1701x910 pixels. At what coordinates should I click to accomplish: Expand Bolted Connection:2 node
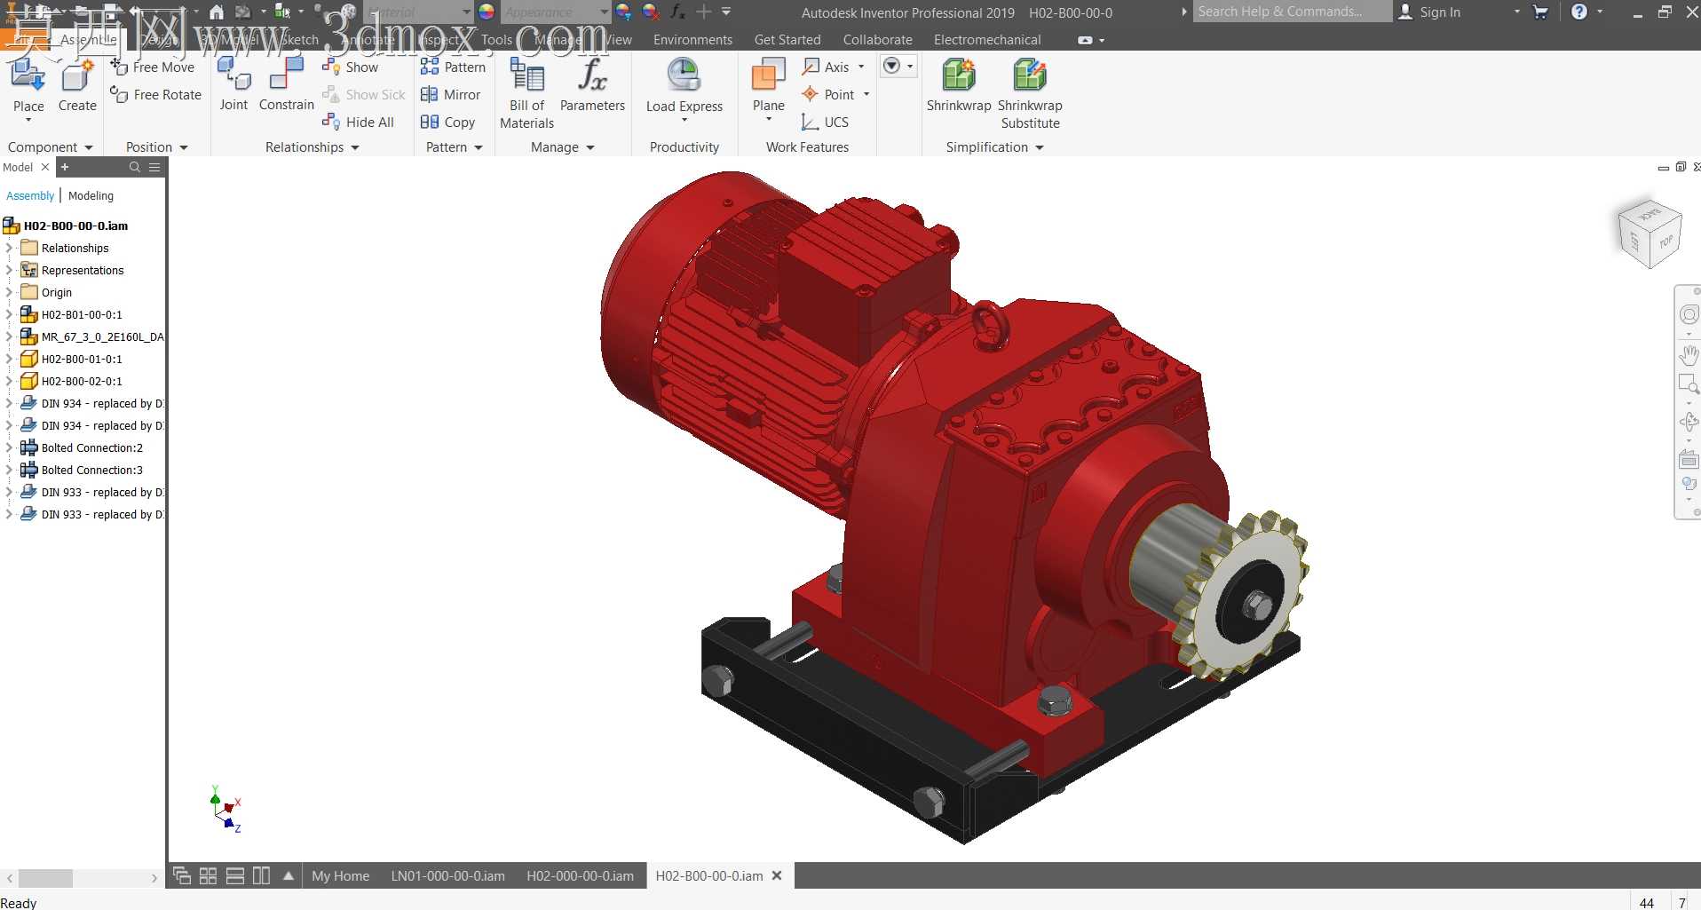(9, 447)
